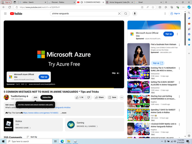Open Getting The 0.004% SECRET ALUCARD video
The height and width of the screenshot is (144, 192).
pos(139,87)
